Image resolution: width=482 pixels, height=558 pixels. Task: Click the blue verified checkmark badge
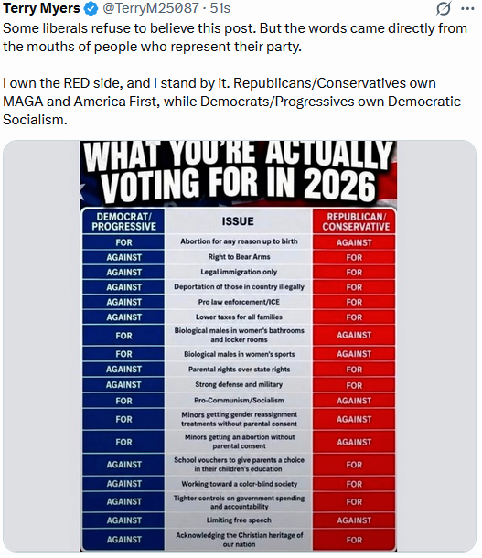pyautogui.click(x=91, y=8)
